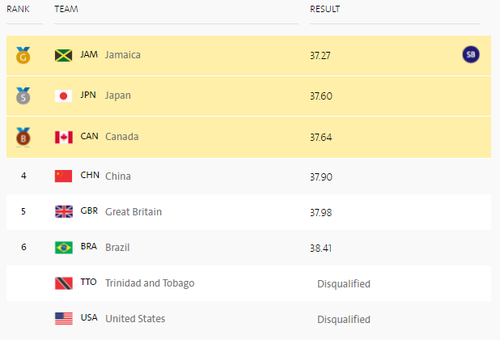Viewport: 500px width, 340px height.
Task: Click the China flag icon
Action: [x=63, y=176]
